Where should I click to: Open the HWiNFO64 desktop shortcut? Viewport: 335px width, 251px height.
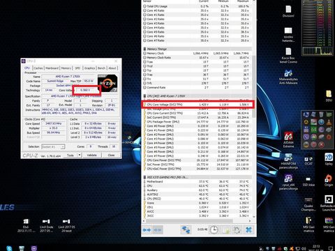(x=288, y=161)
